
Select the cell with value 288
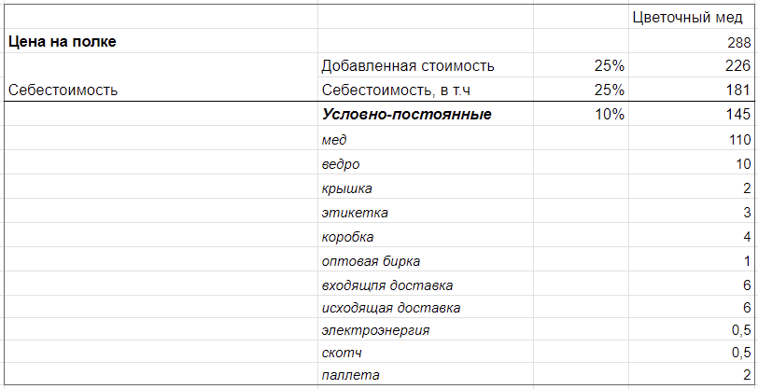click(x=692, y=42)
